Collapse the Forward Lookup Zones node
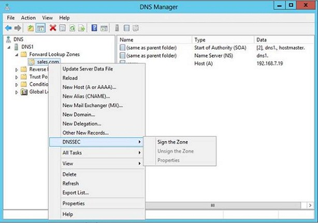This screenshot has width=318, height=223. tap(17, 55)
